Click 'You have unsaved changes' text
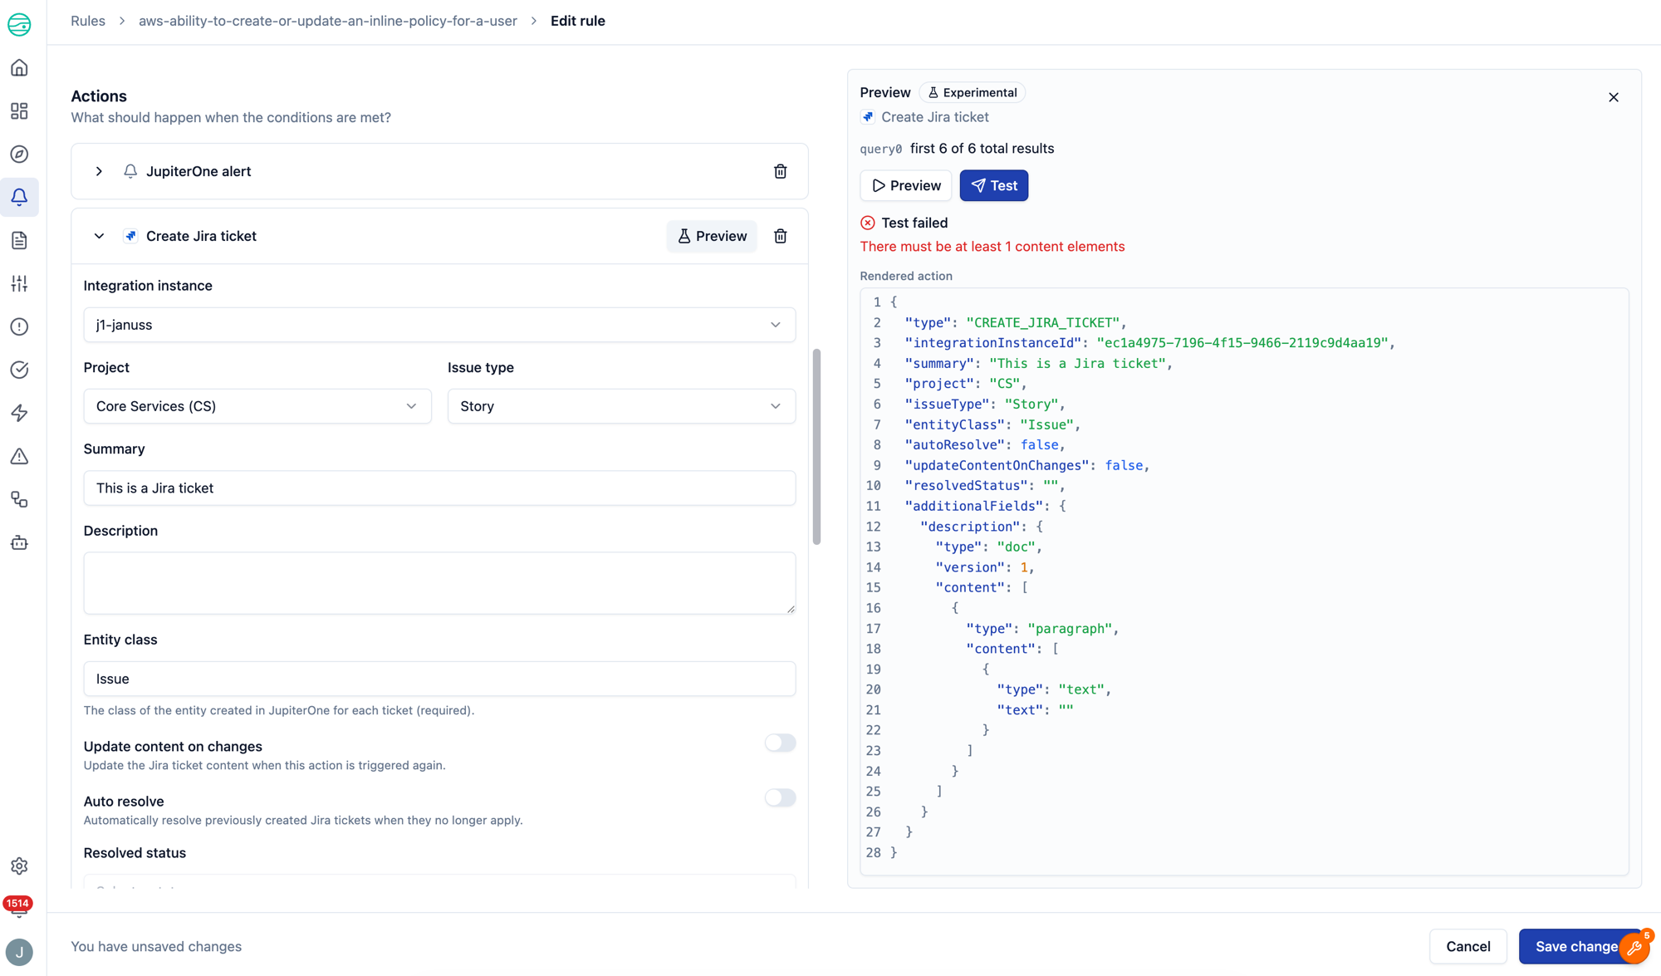 (x=156, y=946)
